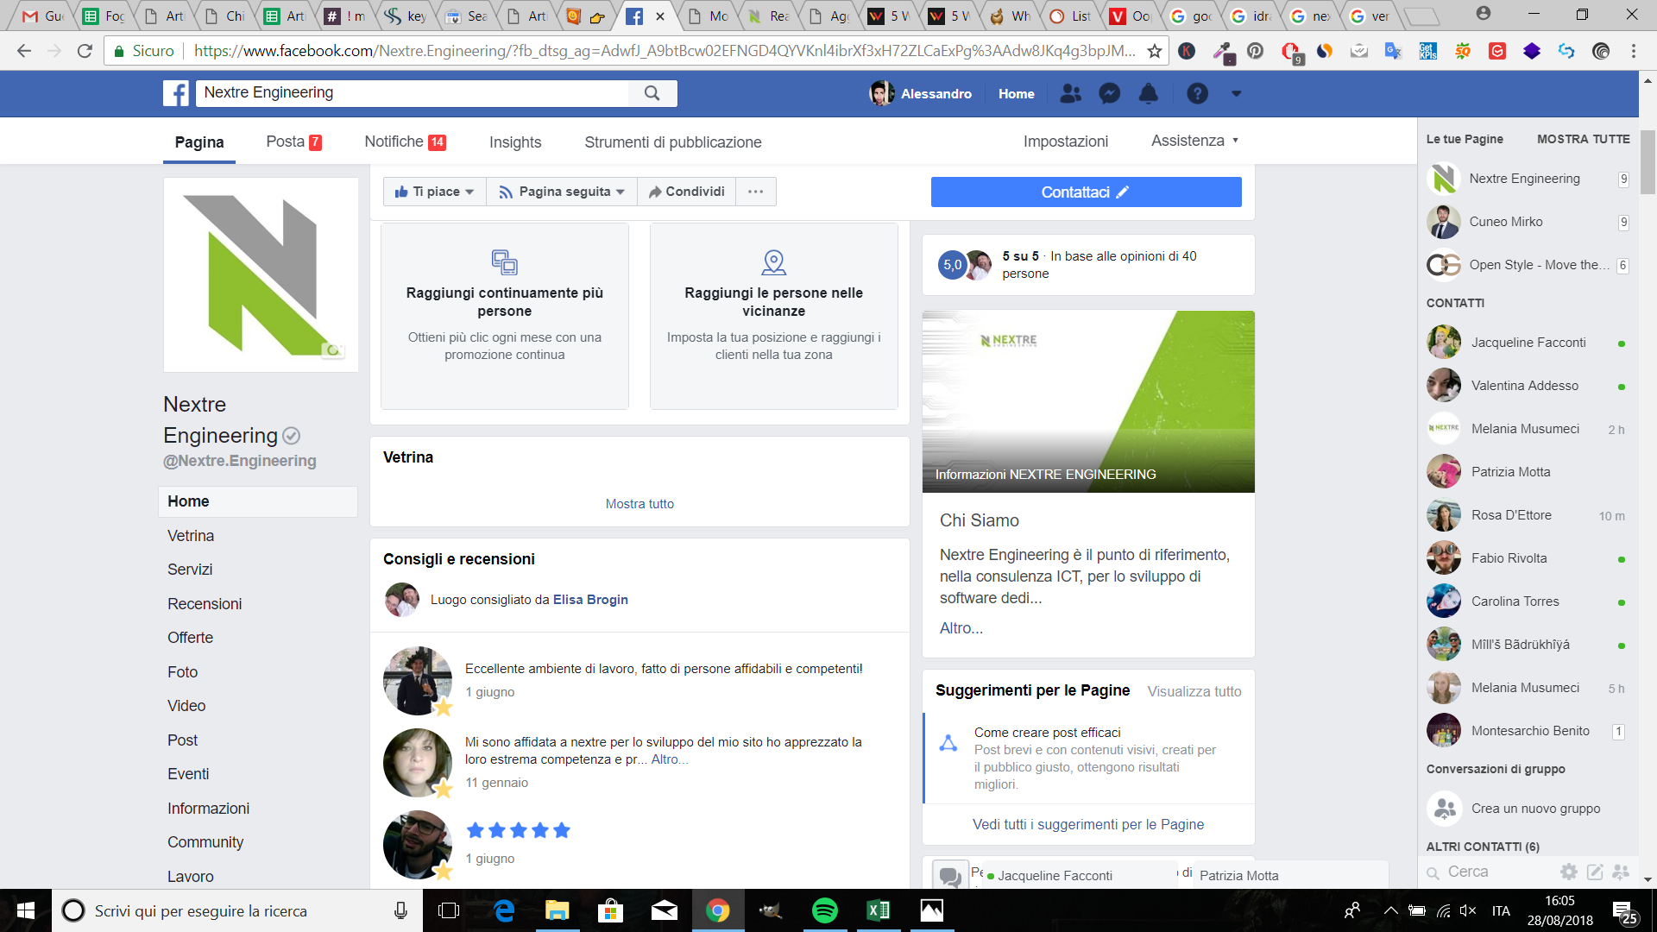Click Alessandro profile in top bar

click(x=921, y=93)
